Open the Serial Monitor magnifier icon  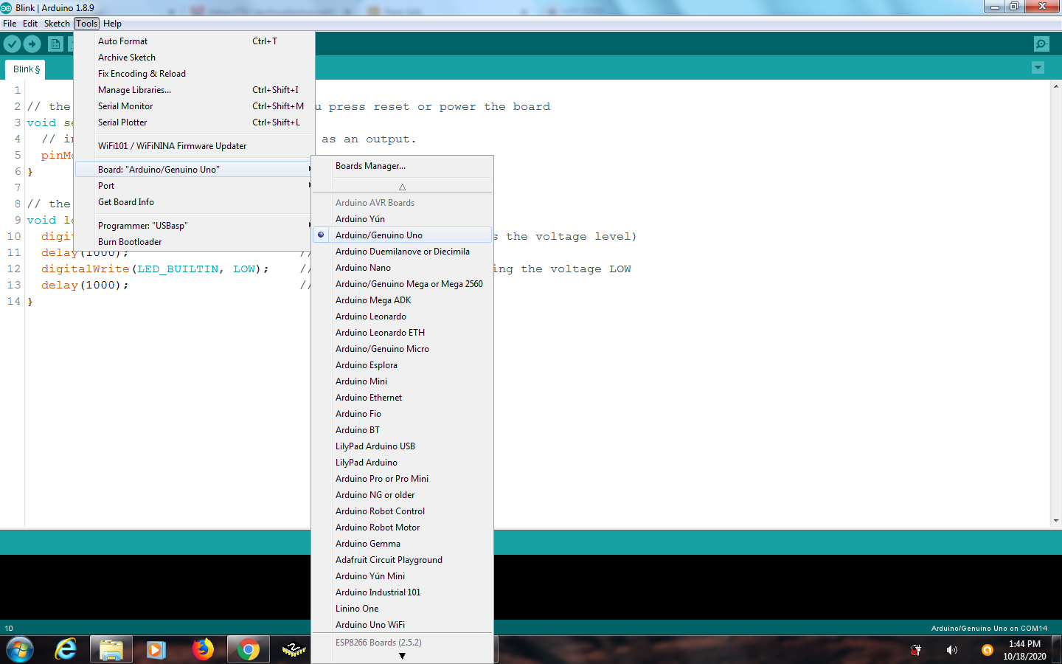point(1041,44)
